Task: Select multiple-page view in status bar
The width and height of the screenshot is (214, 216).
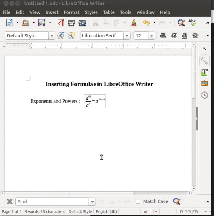Action: coord(188,212)
